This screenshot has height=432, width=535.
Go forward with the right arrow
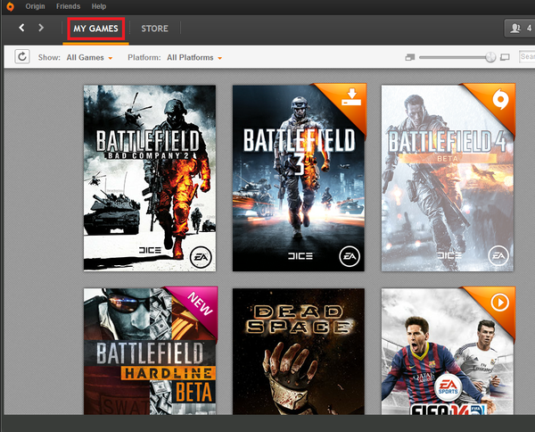tap(41, 28)
